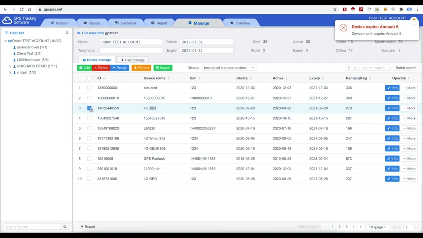
Task: Click the Goto page number field
Action: coord(409,227)
